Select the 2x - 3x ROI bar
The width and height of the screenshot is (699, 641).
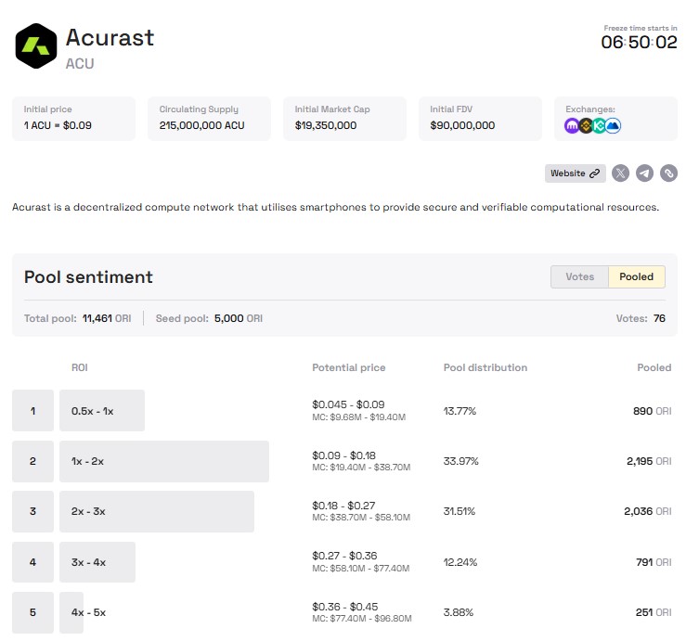coord(157,511)
